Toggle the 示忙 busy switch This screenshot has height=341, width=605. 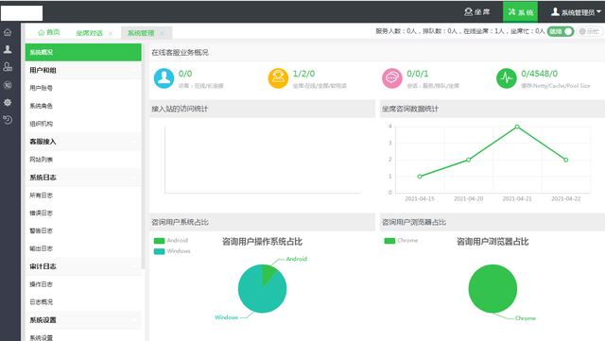point(589,31)
